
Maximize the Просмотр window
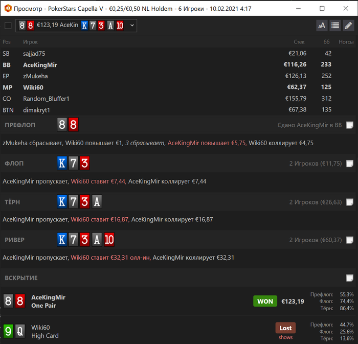[x=322, y=9]
